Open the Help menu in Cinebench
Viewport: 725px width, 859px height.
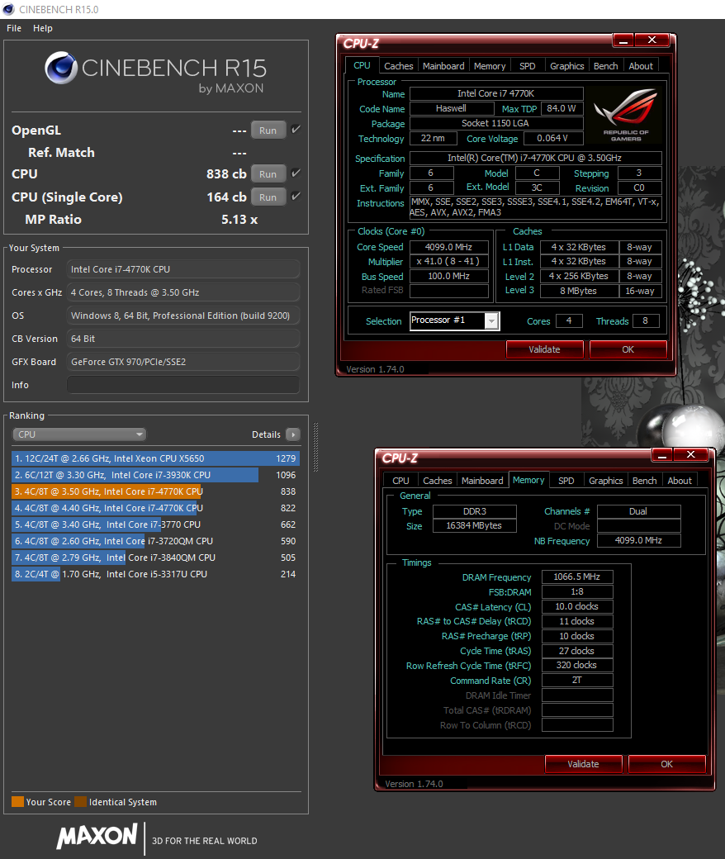click(x=43, y=28)
